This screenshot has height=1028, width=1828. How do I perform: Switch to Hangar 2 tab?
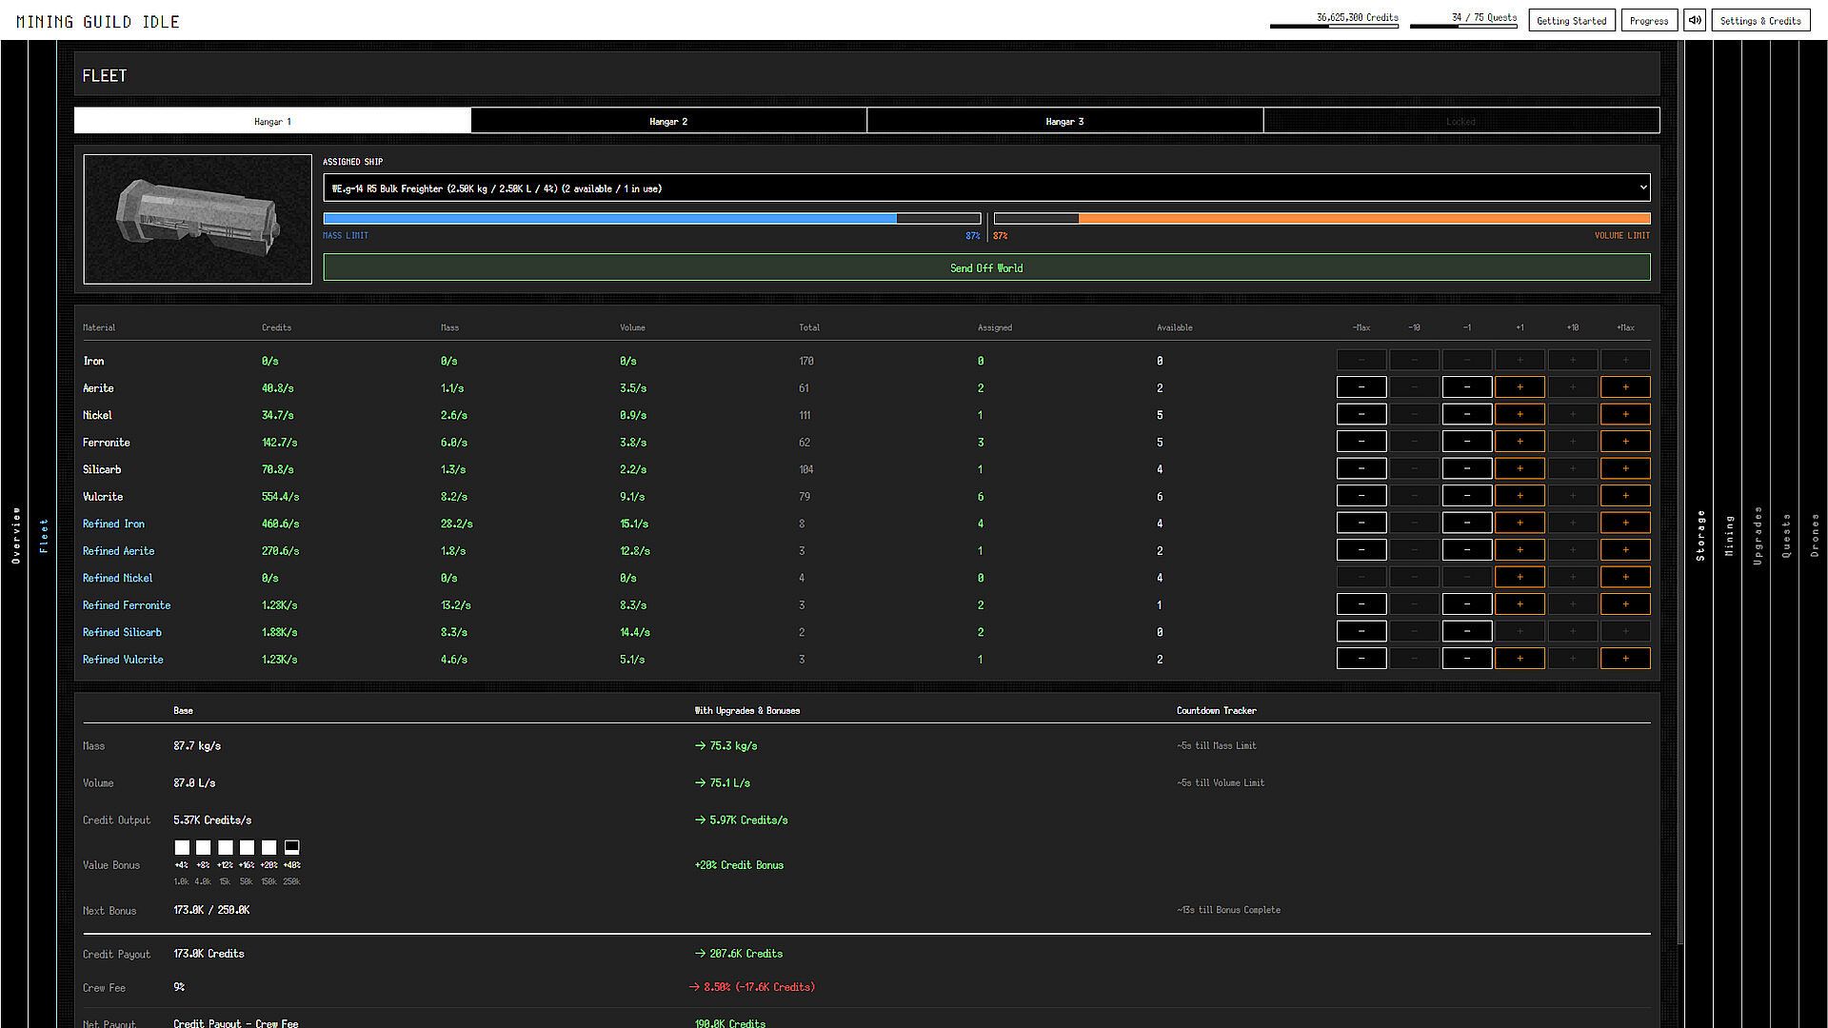click(668, 121)
